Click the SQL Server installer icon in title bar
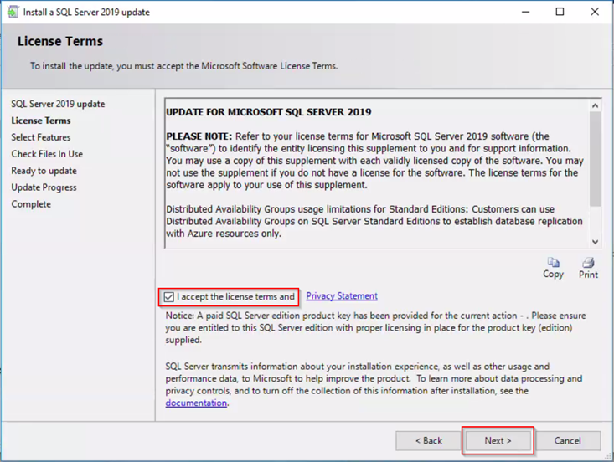Image resolution: width=614 pixels, height=462 pixels. click(x=13, y=12)
